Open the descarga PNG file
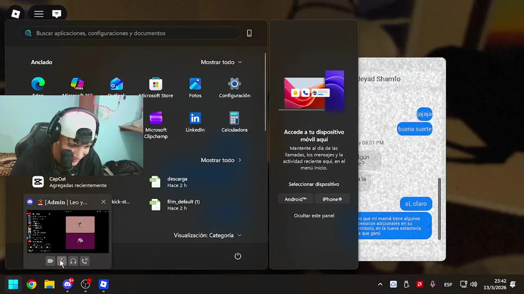 click(169, 182)
